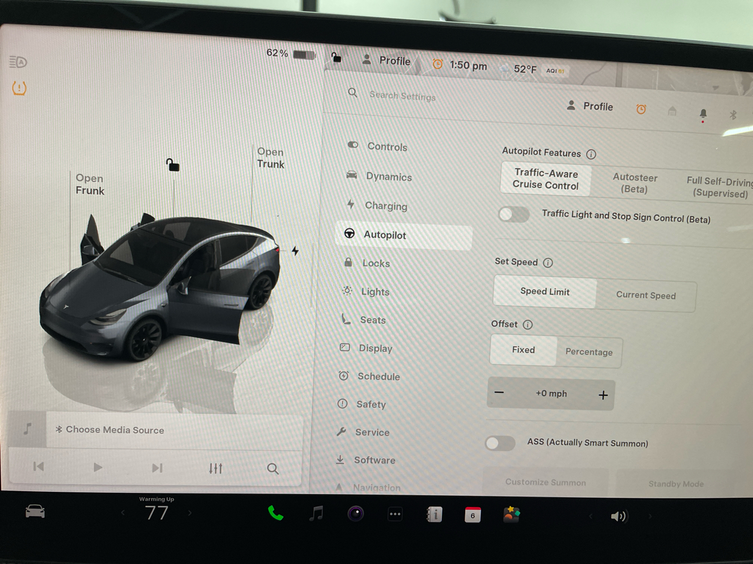This screenshot has width=753, height=564.
Task: Open the Profile dropdown in status bar
Action: pyautogui.click(x=387, y=61)
